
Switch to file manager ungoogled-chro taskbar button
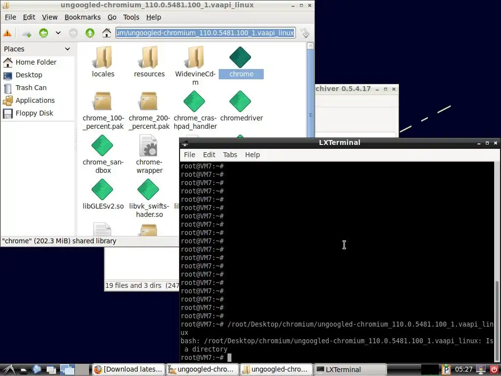click(276, 370)
